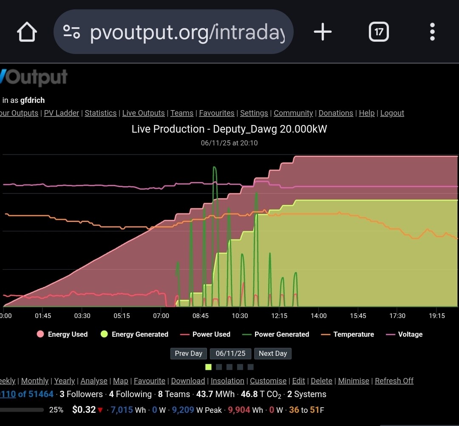Open the Statistics menu link
Viewport: 459px width, 426px height.
[x=101, y=113]
